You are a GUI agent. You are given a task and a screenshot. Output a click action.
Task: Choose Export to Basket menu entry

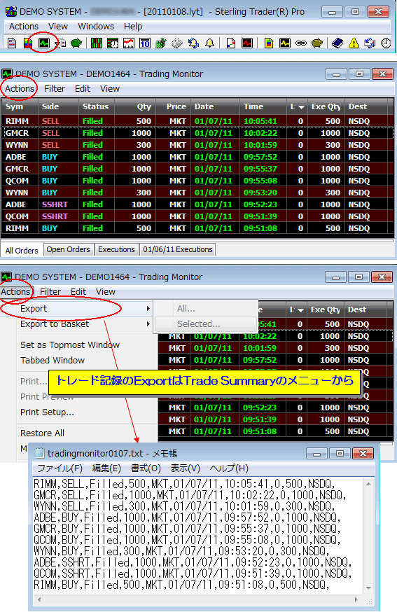click(55, 324)
